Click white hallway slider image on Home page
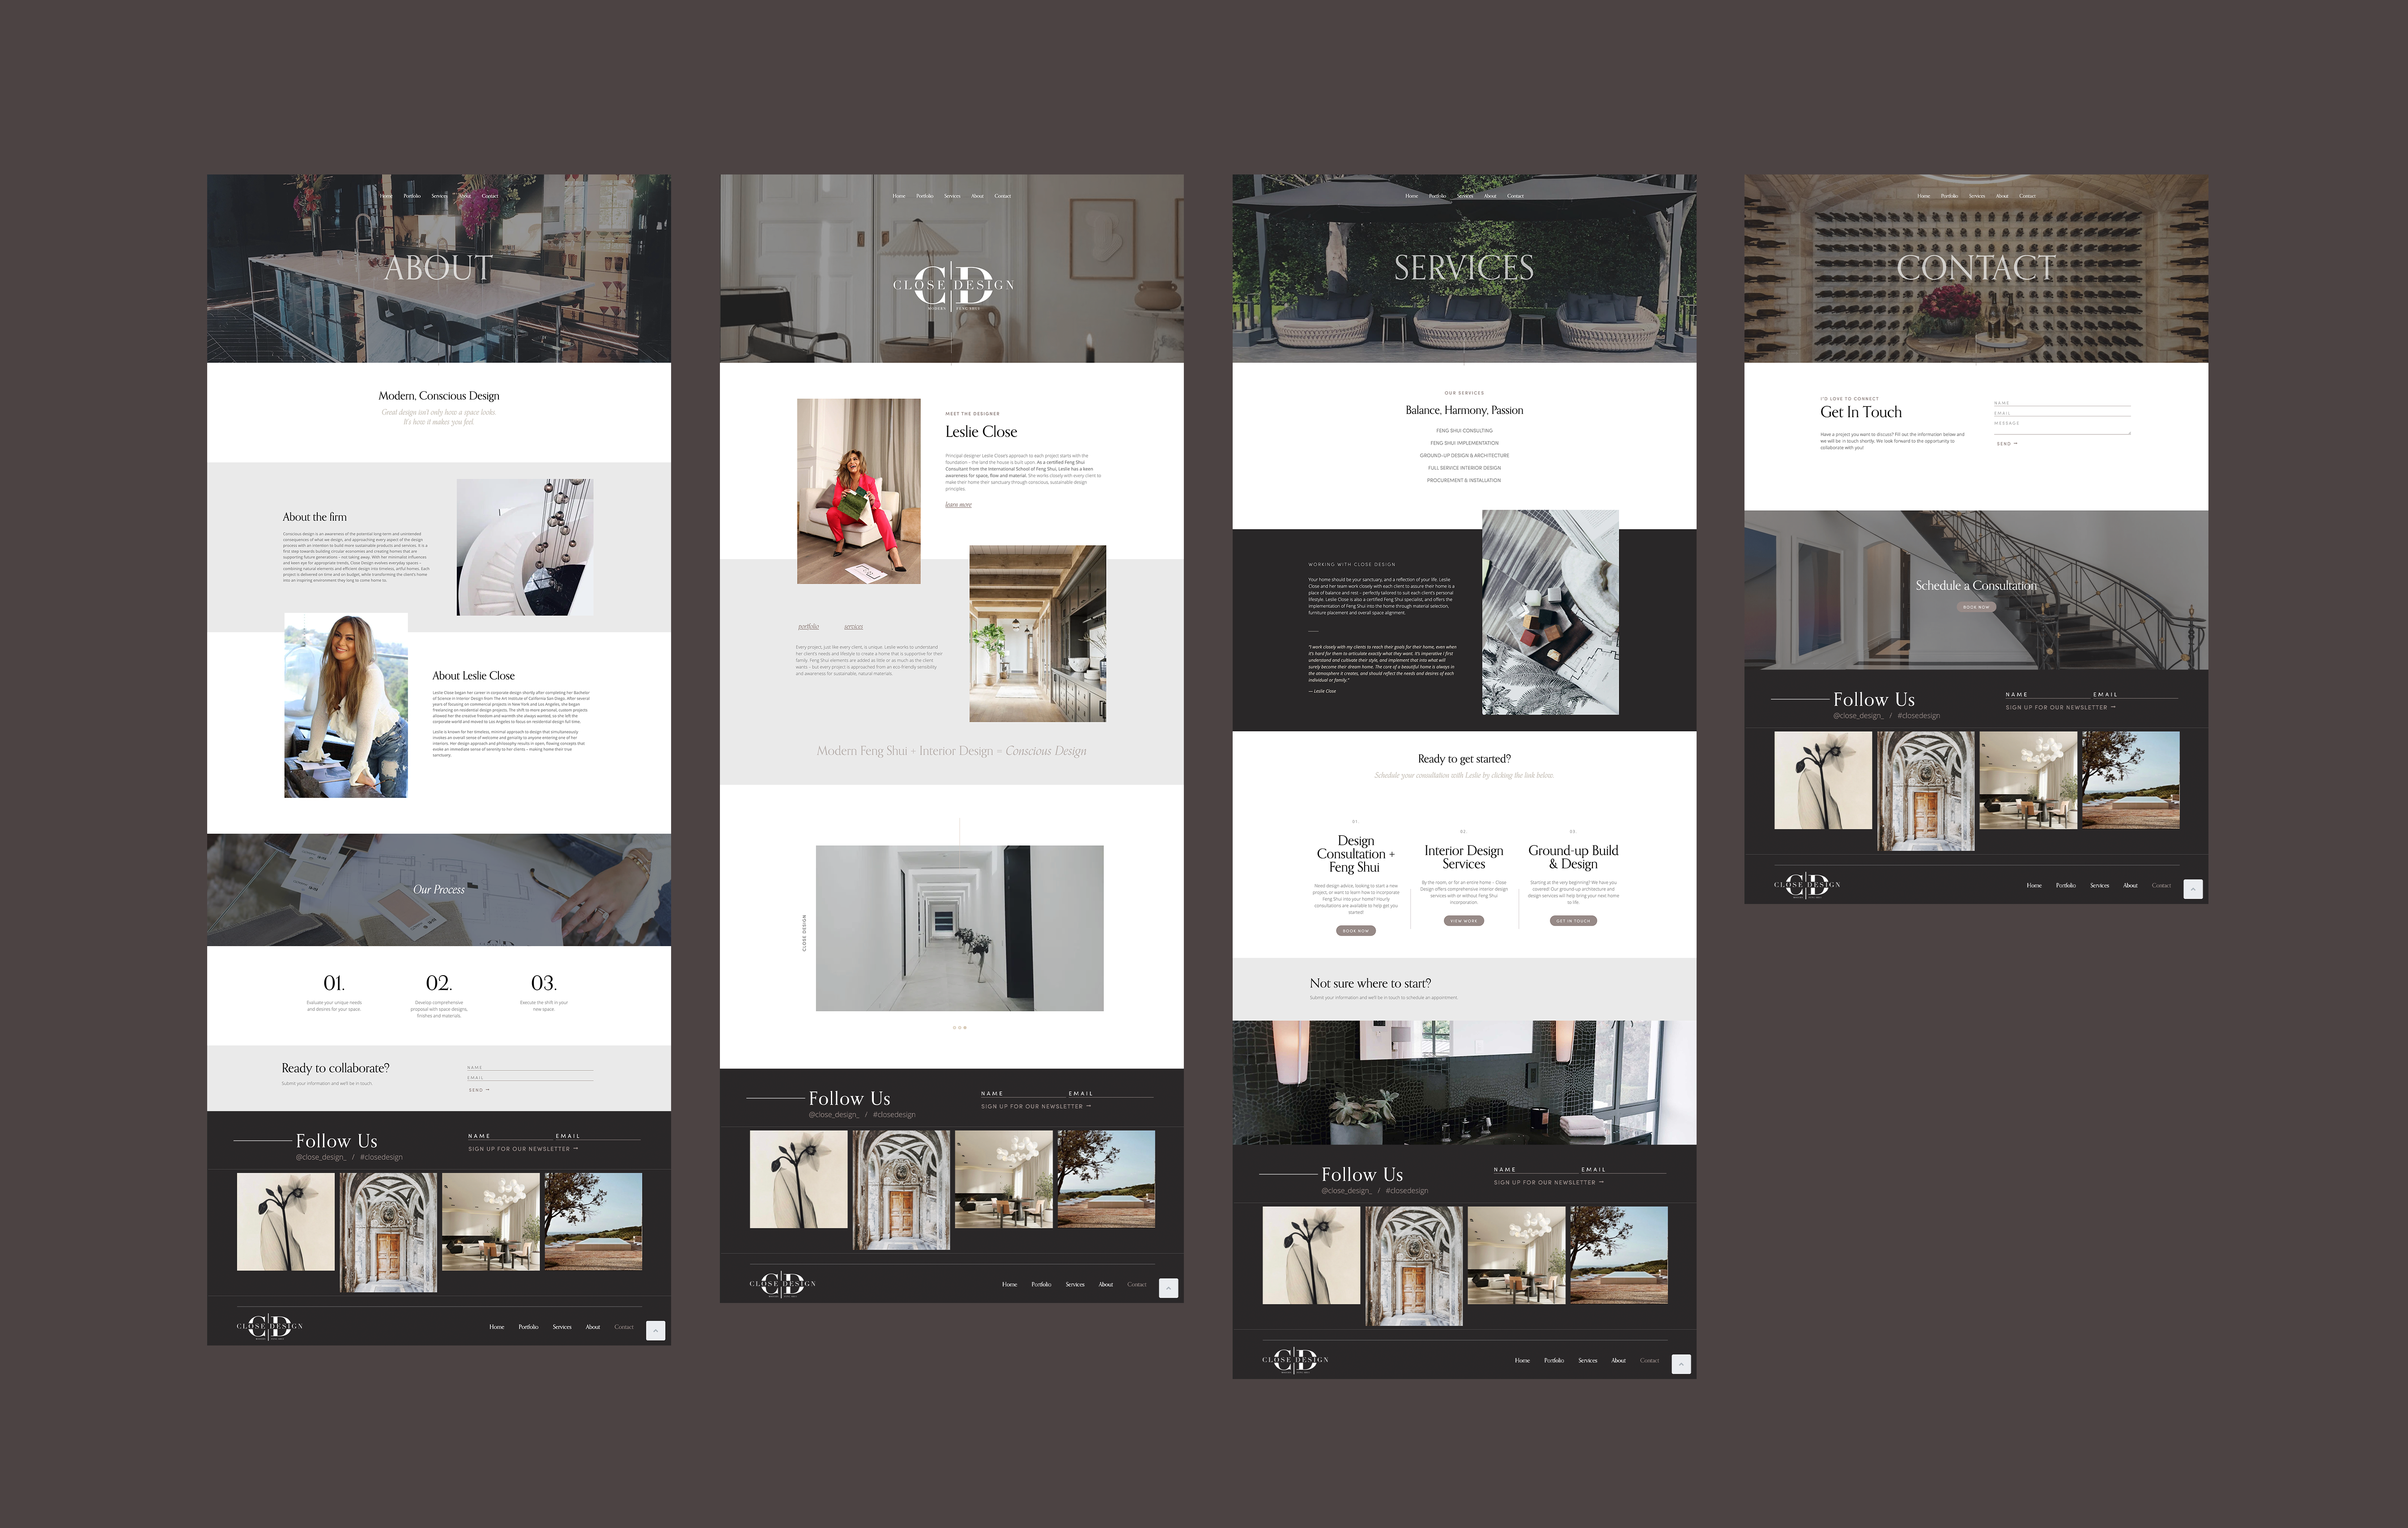Screen dimensions: 2408x1528 click(x=960, y=928)
